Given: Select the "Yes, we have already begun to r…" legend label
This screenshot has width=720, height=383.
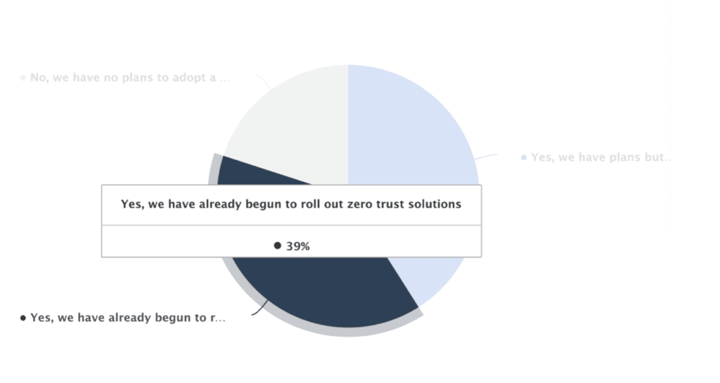Looking at the screenshot, I should (127, 318).
